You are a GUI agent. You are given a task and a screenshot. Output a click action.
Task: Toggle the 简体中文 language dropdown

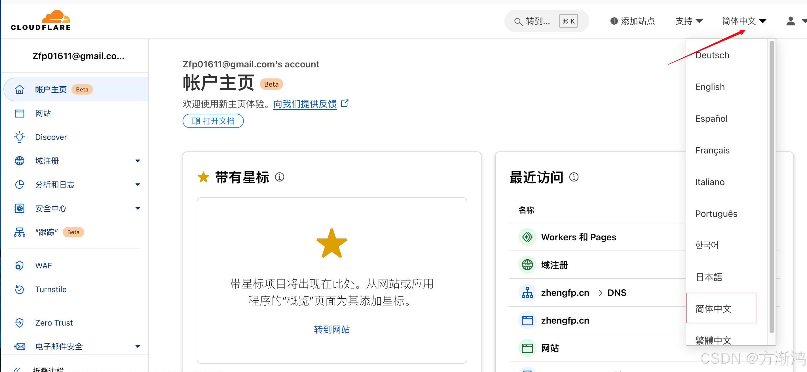coord(744,21)
